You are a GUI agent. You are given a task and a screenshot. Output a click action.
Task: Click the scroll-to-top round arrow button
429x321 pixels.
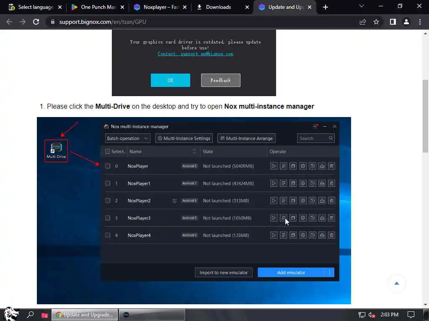[397, 283]
